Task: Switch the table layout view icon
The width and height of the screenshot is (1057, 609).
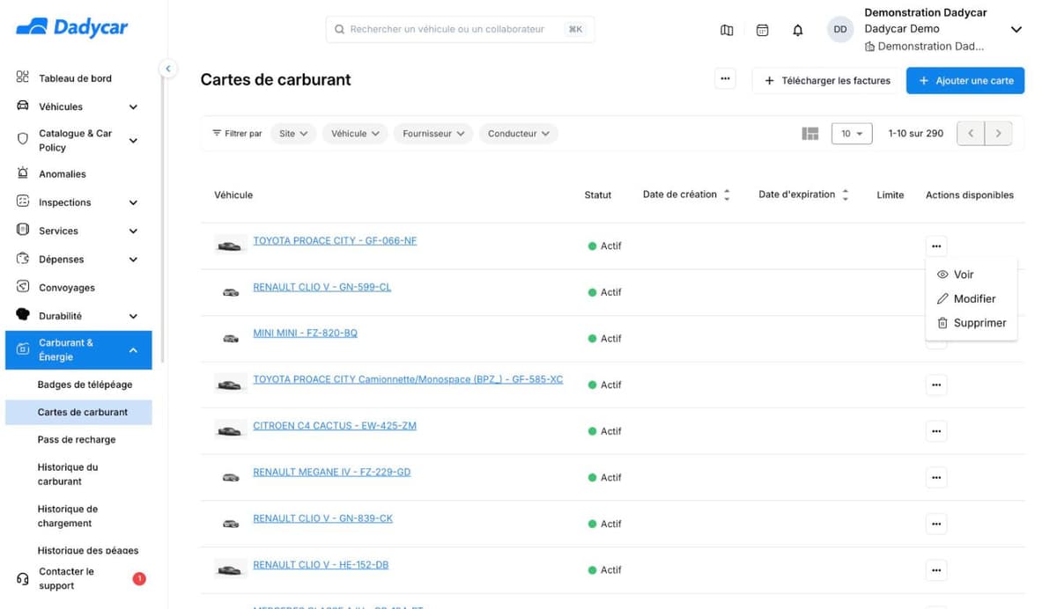Action: 810,134
